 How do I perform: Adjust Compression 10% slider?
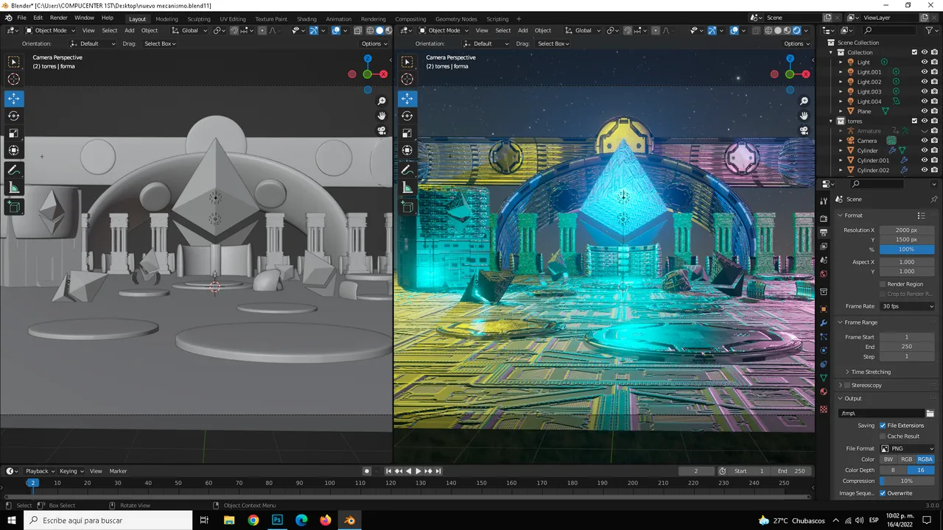(907, 481)
